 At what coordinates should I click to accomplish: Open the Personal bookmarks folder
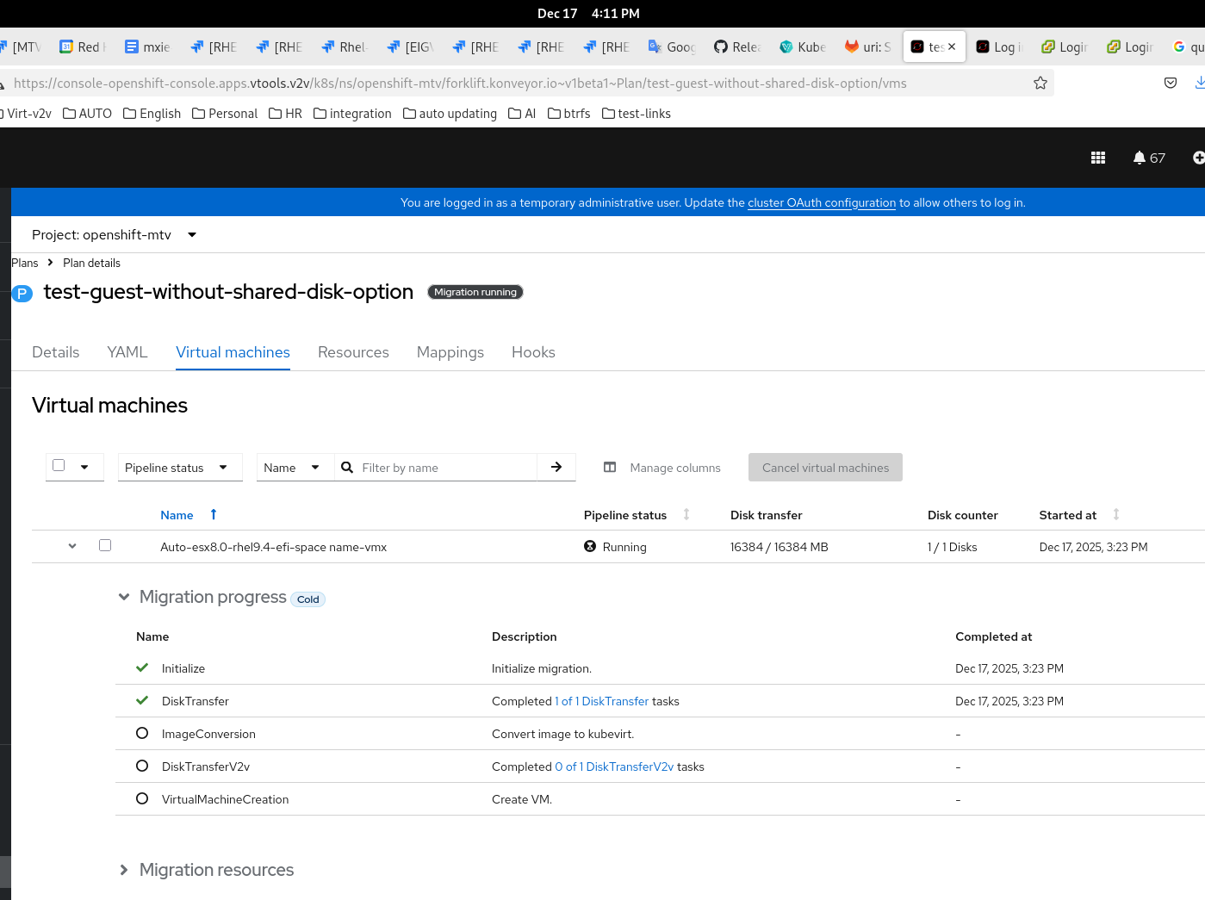pos(225,113)
